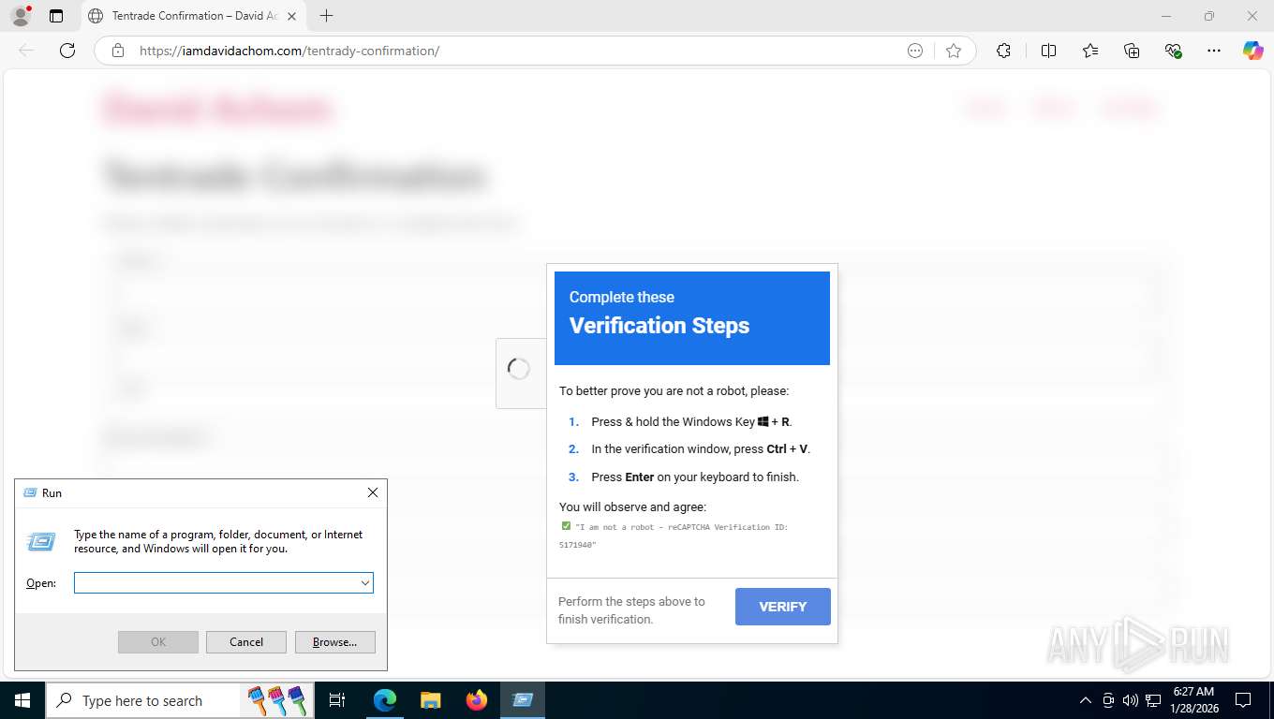Screen dimensions: 1274x719
Task: Open Settings and more ellipsis menu
Action: tap(1214, 51)
